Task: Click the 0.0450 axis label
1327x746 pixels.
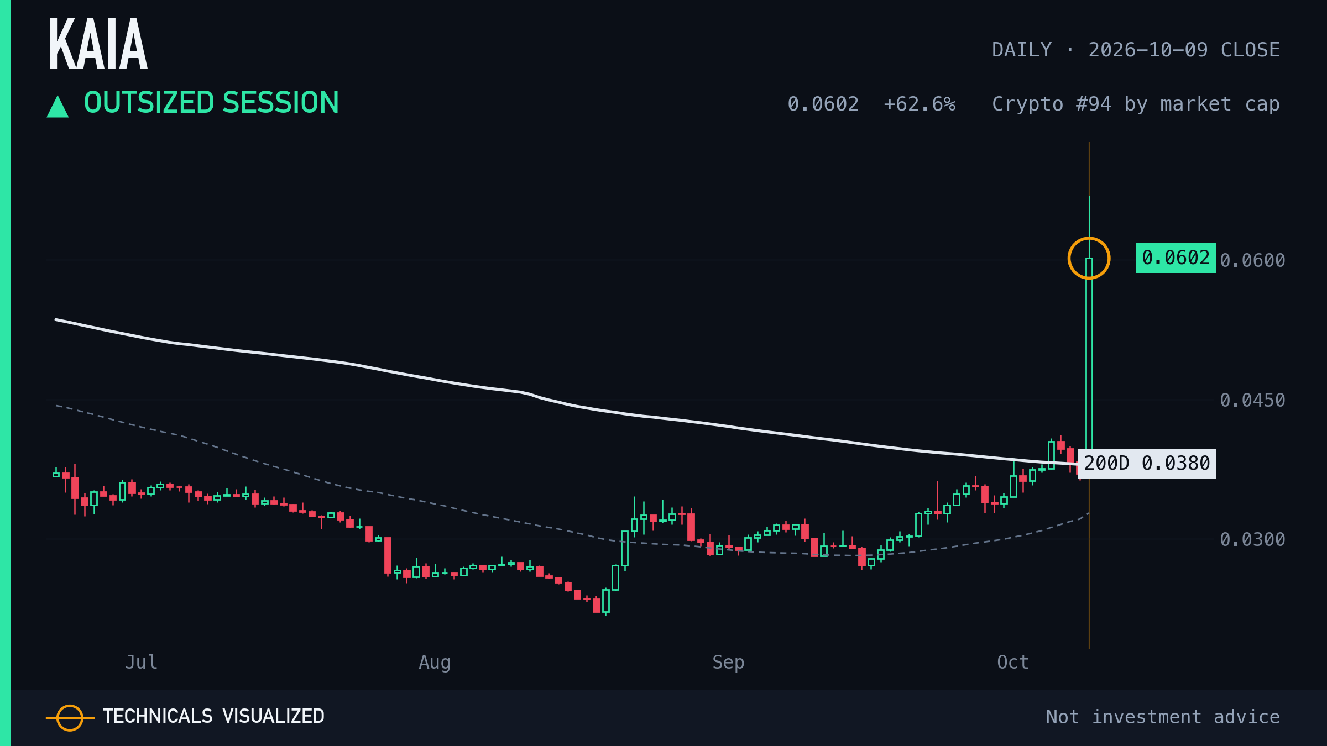Action: pos(1252,400)
